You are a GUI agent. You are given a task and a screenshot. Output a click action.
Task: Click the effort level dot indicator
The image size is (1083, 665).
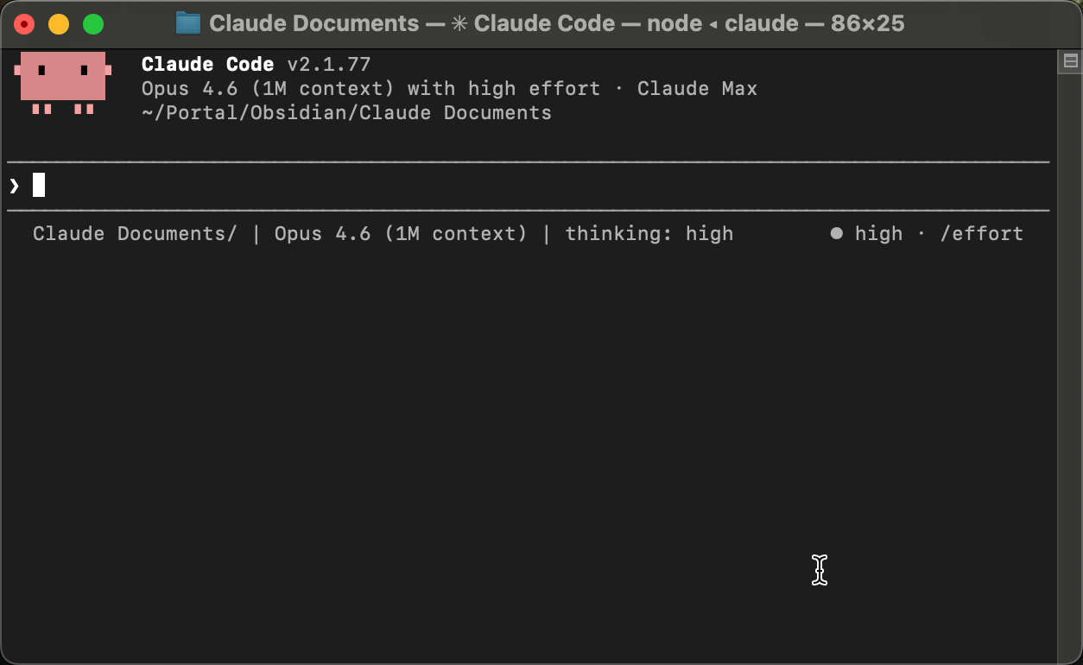coord(836,233)
